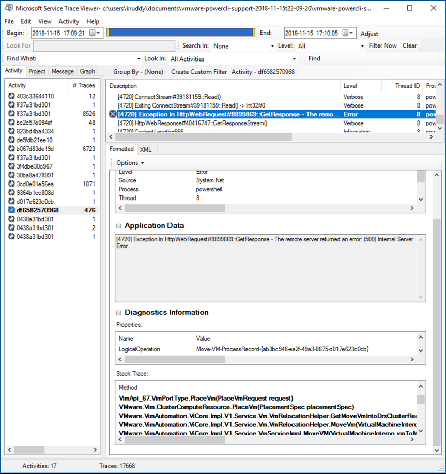Click the highlighted df6582570968 activity icon
The width and height of the screenshot is (446, 474).
tap(11, 210)
